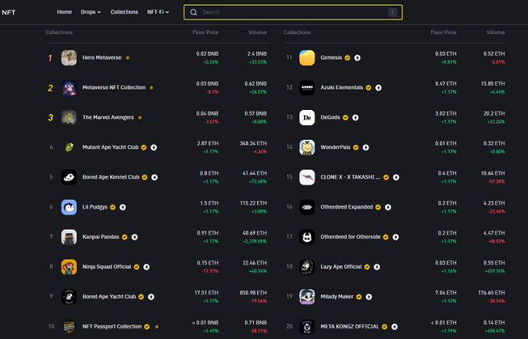The image size is (528, 339).
Task: Click the search magnifier icon
Action: point(193,12)
